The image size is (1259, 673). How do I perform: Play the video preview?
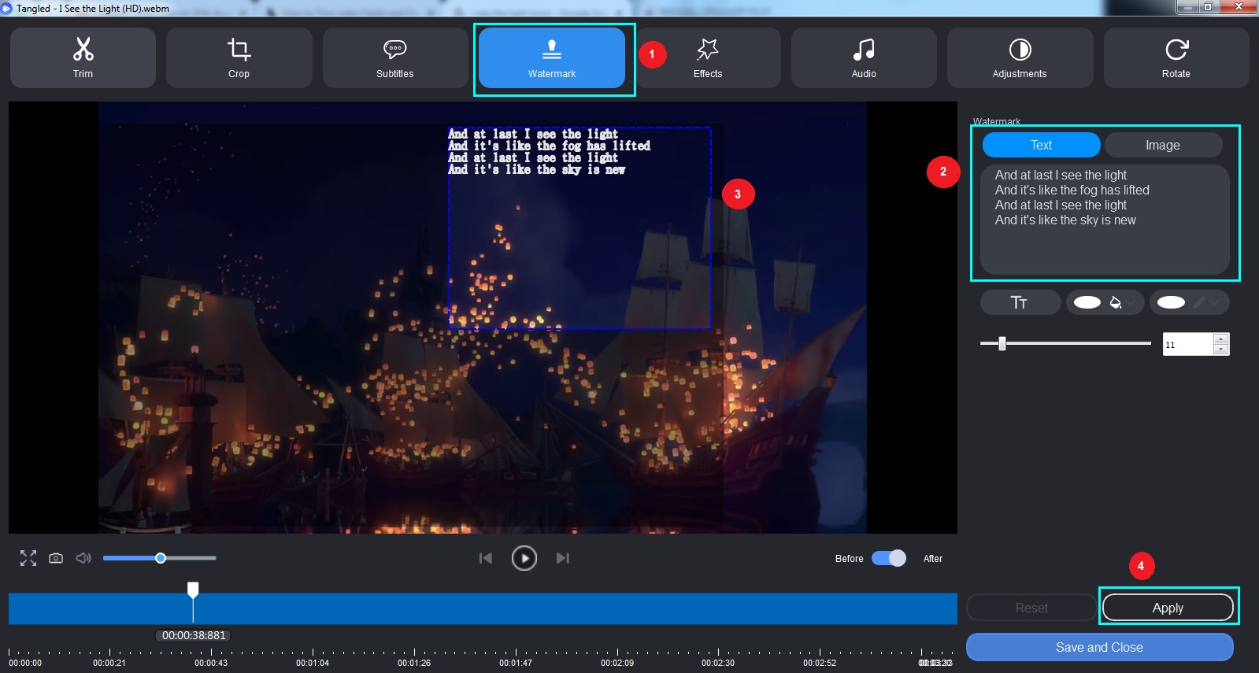click(524, 558)
